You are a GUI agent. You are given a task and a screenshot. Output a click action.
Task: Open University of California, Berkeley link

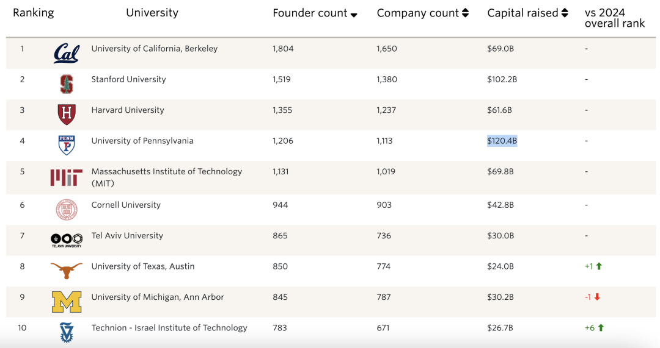pyautogui.click(x=154, y=49)
